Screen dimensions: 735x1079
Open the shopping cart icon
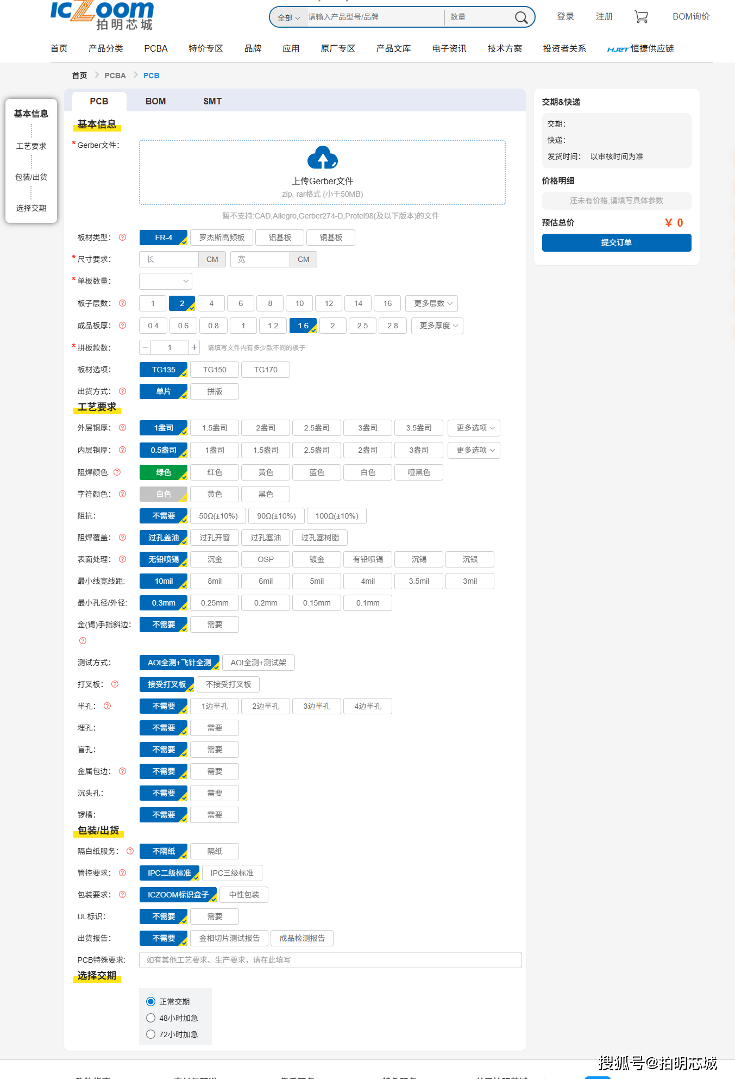(641, 17)
